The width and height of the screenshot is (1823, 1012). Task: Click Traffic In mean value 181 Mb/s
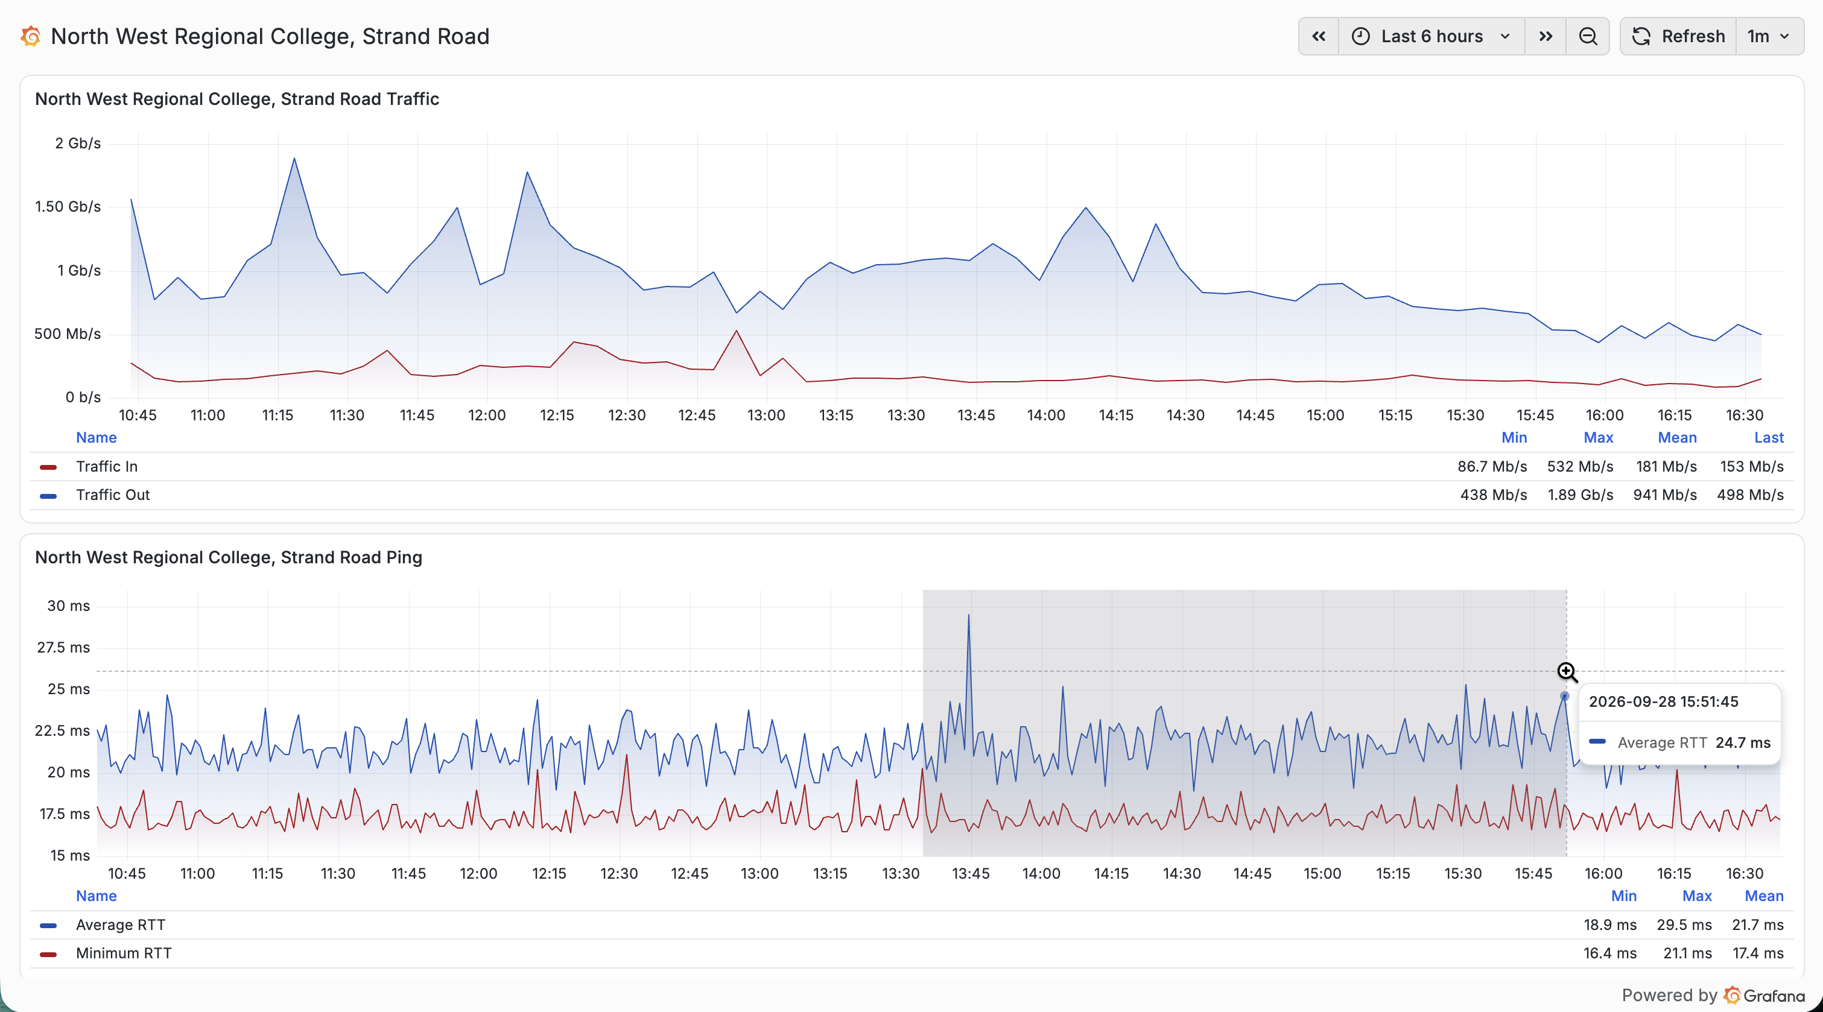(1666, 466)
